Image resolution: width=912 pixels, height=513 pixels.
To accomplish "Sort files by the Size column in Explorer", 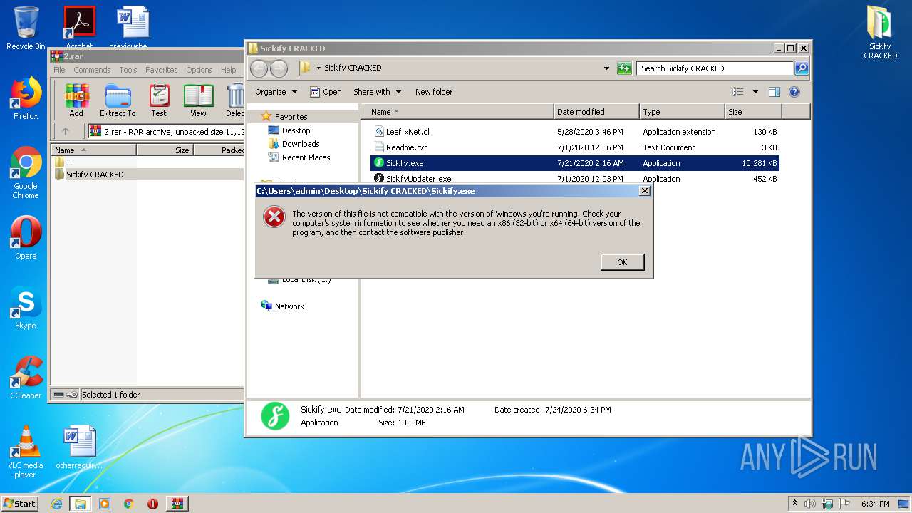I will click(x=753, y=112).
